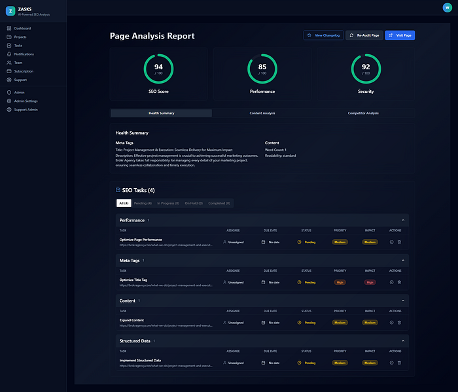
Task: Click the Admin shield icon
Action: pyautogui.click(x=9, y=93)
